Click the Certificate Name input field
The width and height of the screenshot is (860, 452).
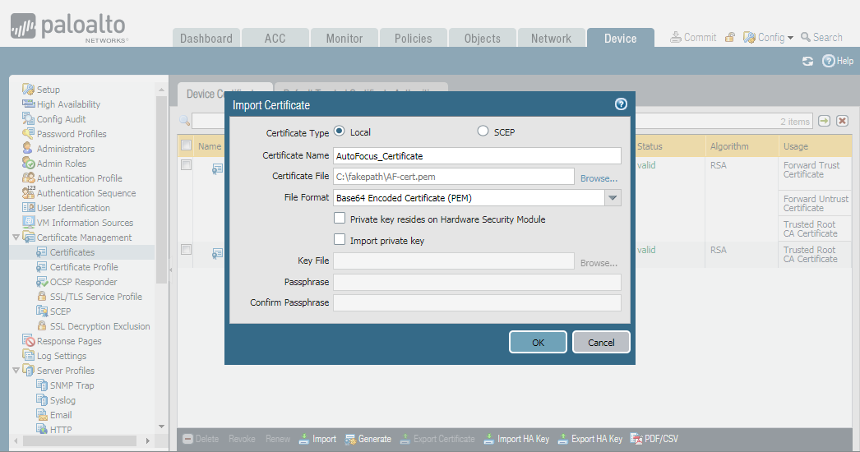point(477,156)
